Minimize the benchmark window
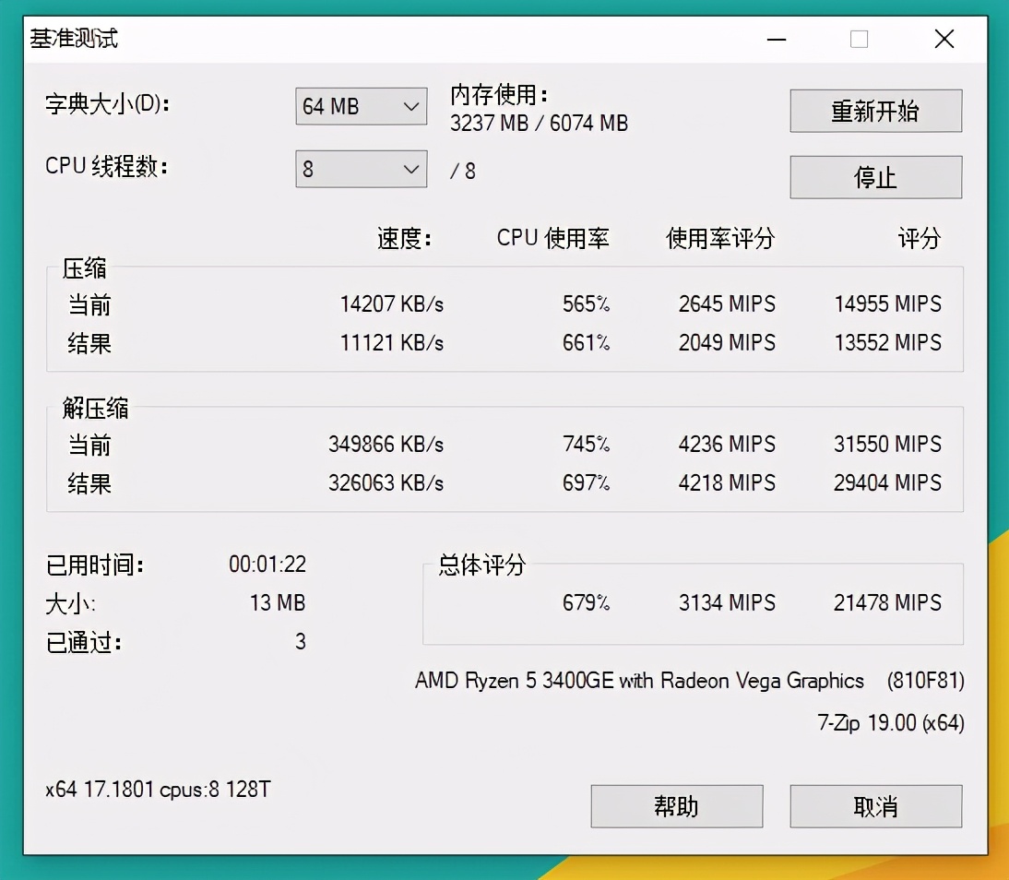 776,39
